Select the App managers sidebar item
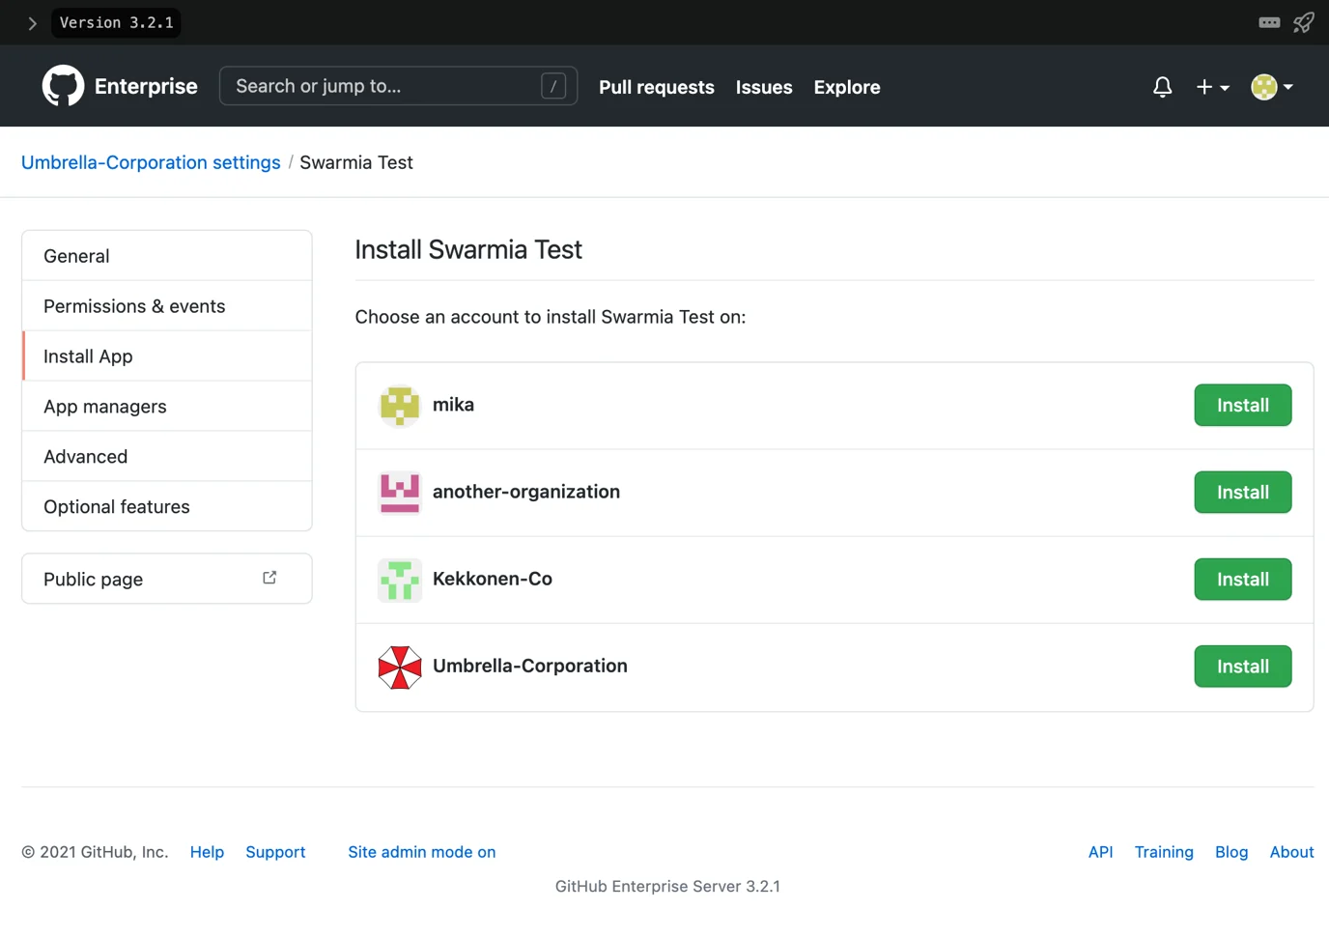 [x=105, y=407]
